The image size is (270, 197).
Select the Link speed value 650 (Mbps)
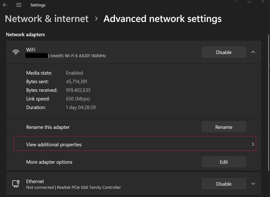78,99
